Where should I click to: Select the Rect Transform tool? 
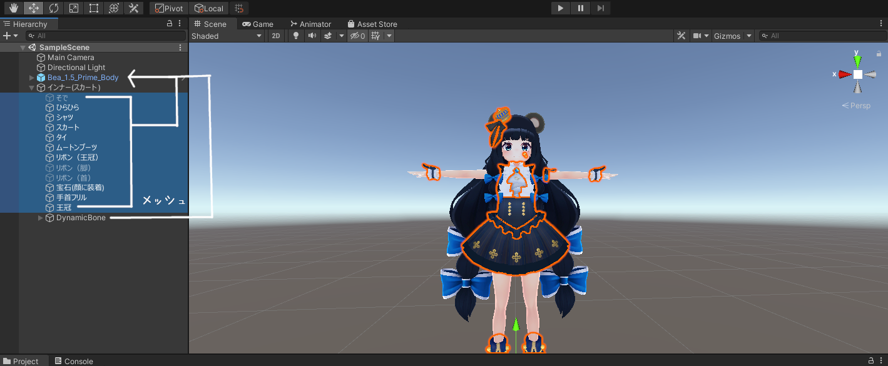(94, 8)
